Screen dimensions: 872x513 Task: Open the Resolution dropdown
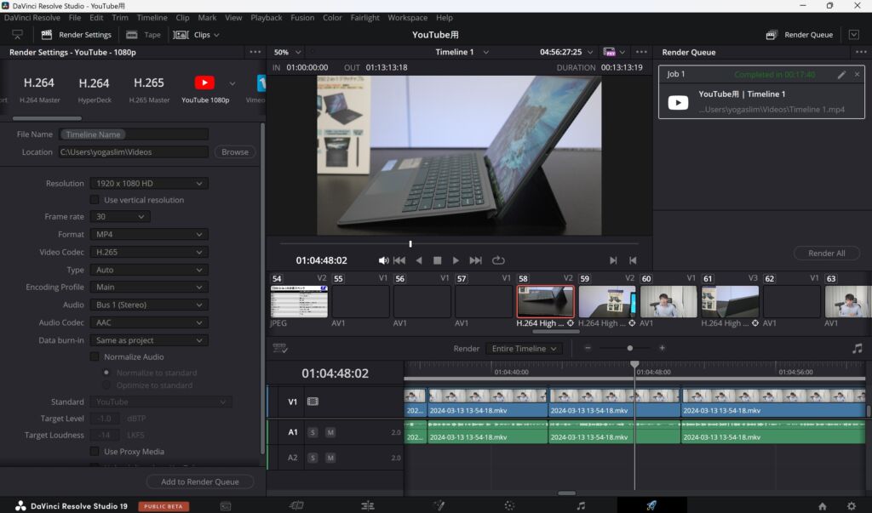[x=149, y=184]
